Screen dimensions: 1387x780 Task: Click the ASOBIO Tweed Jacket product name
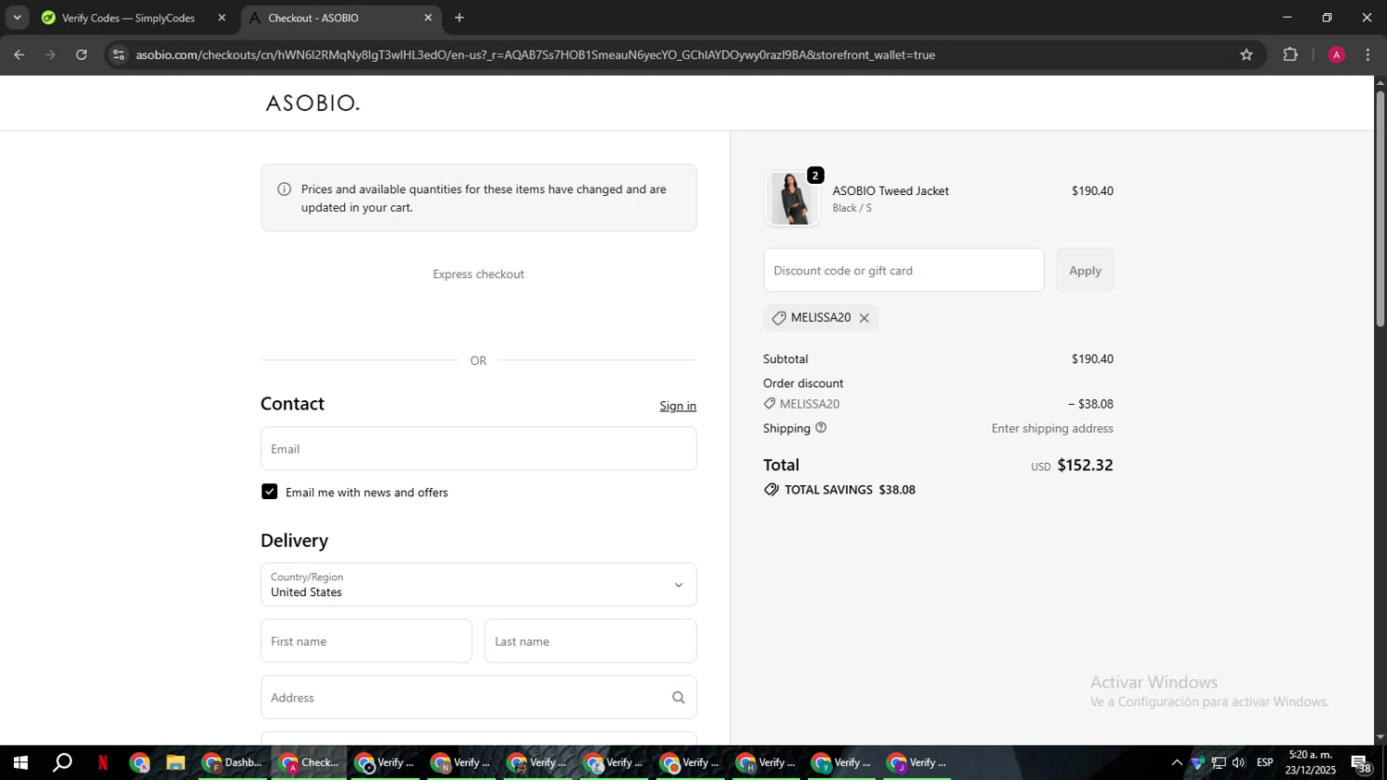[890, 191]
